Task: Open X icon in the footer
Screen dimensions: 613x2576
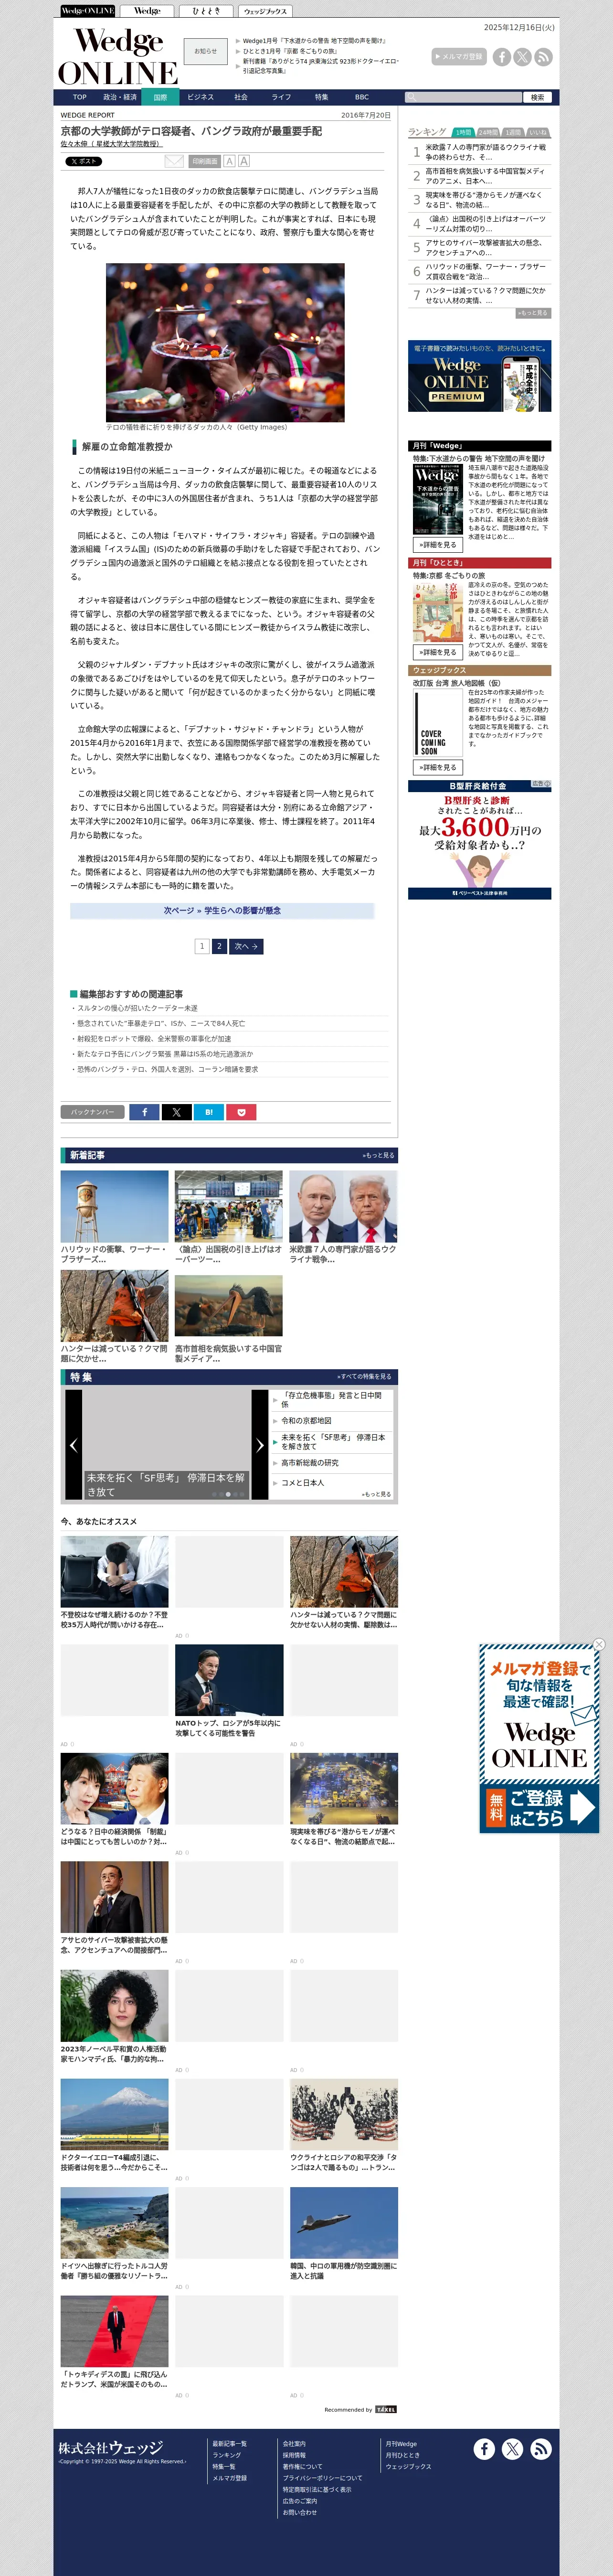Action: pyautogui.click(x=512, y=2449)
